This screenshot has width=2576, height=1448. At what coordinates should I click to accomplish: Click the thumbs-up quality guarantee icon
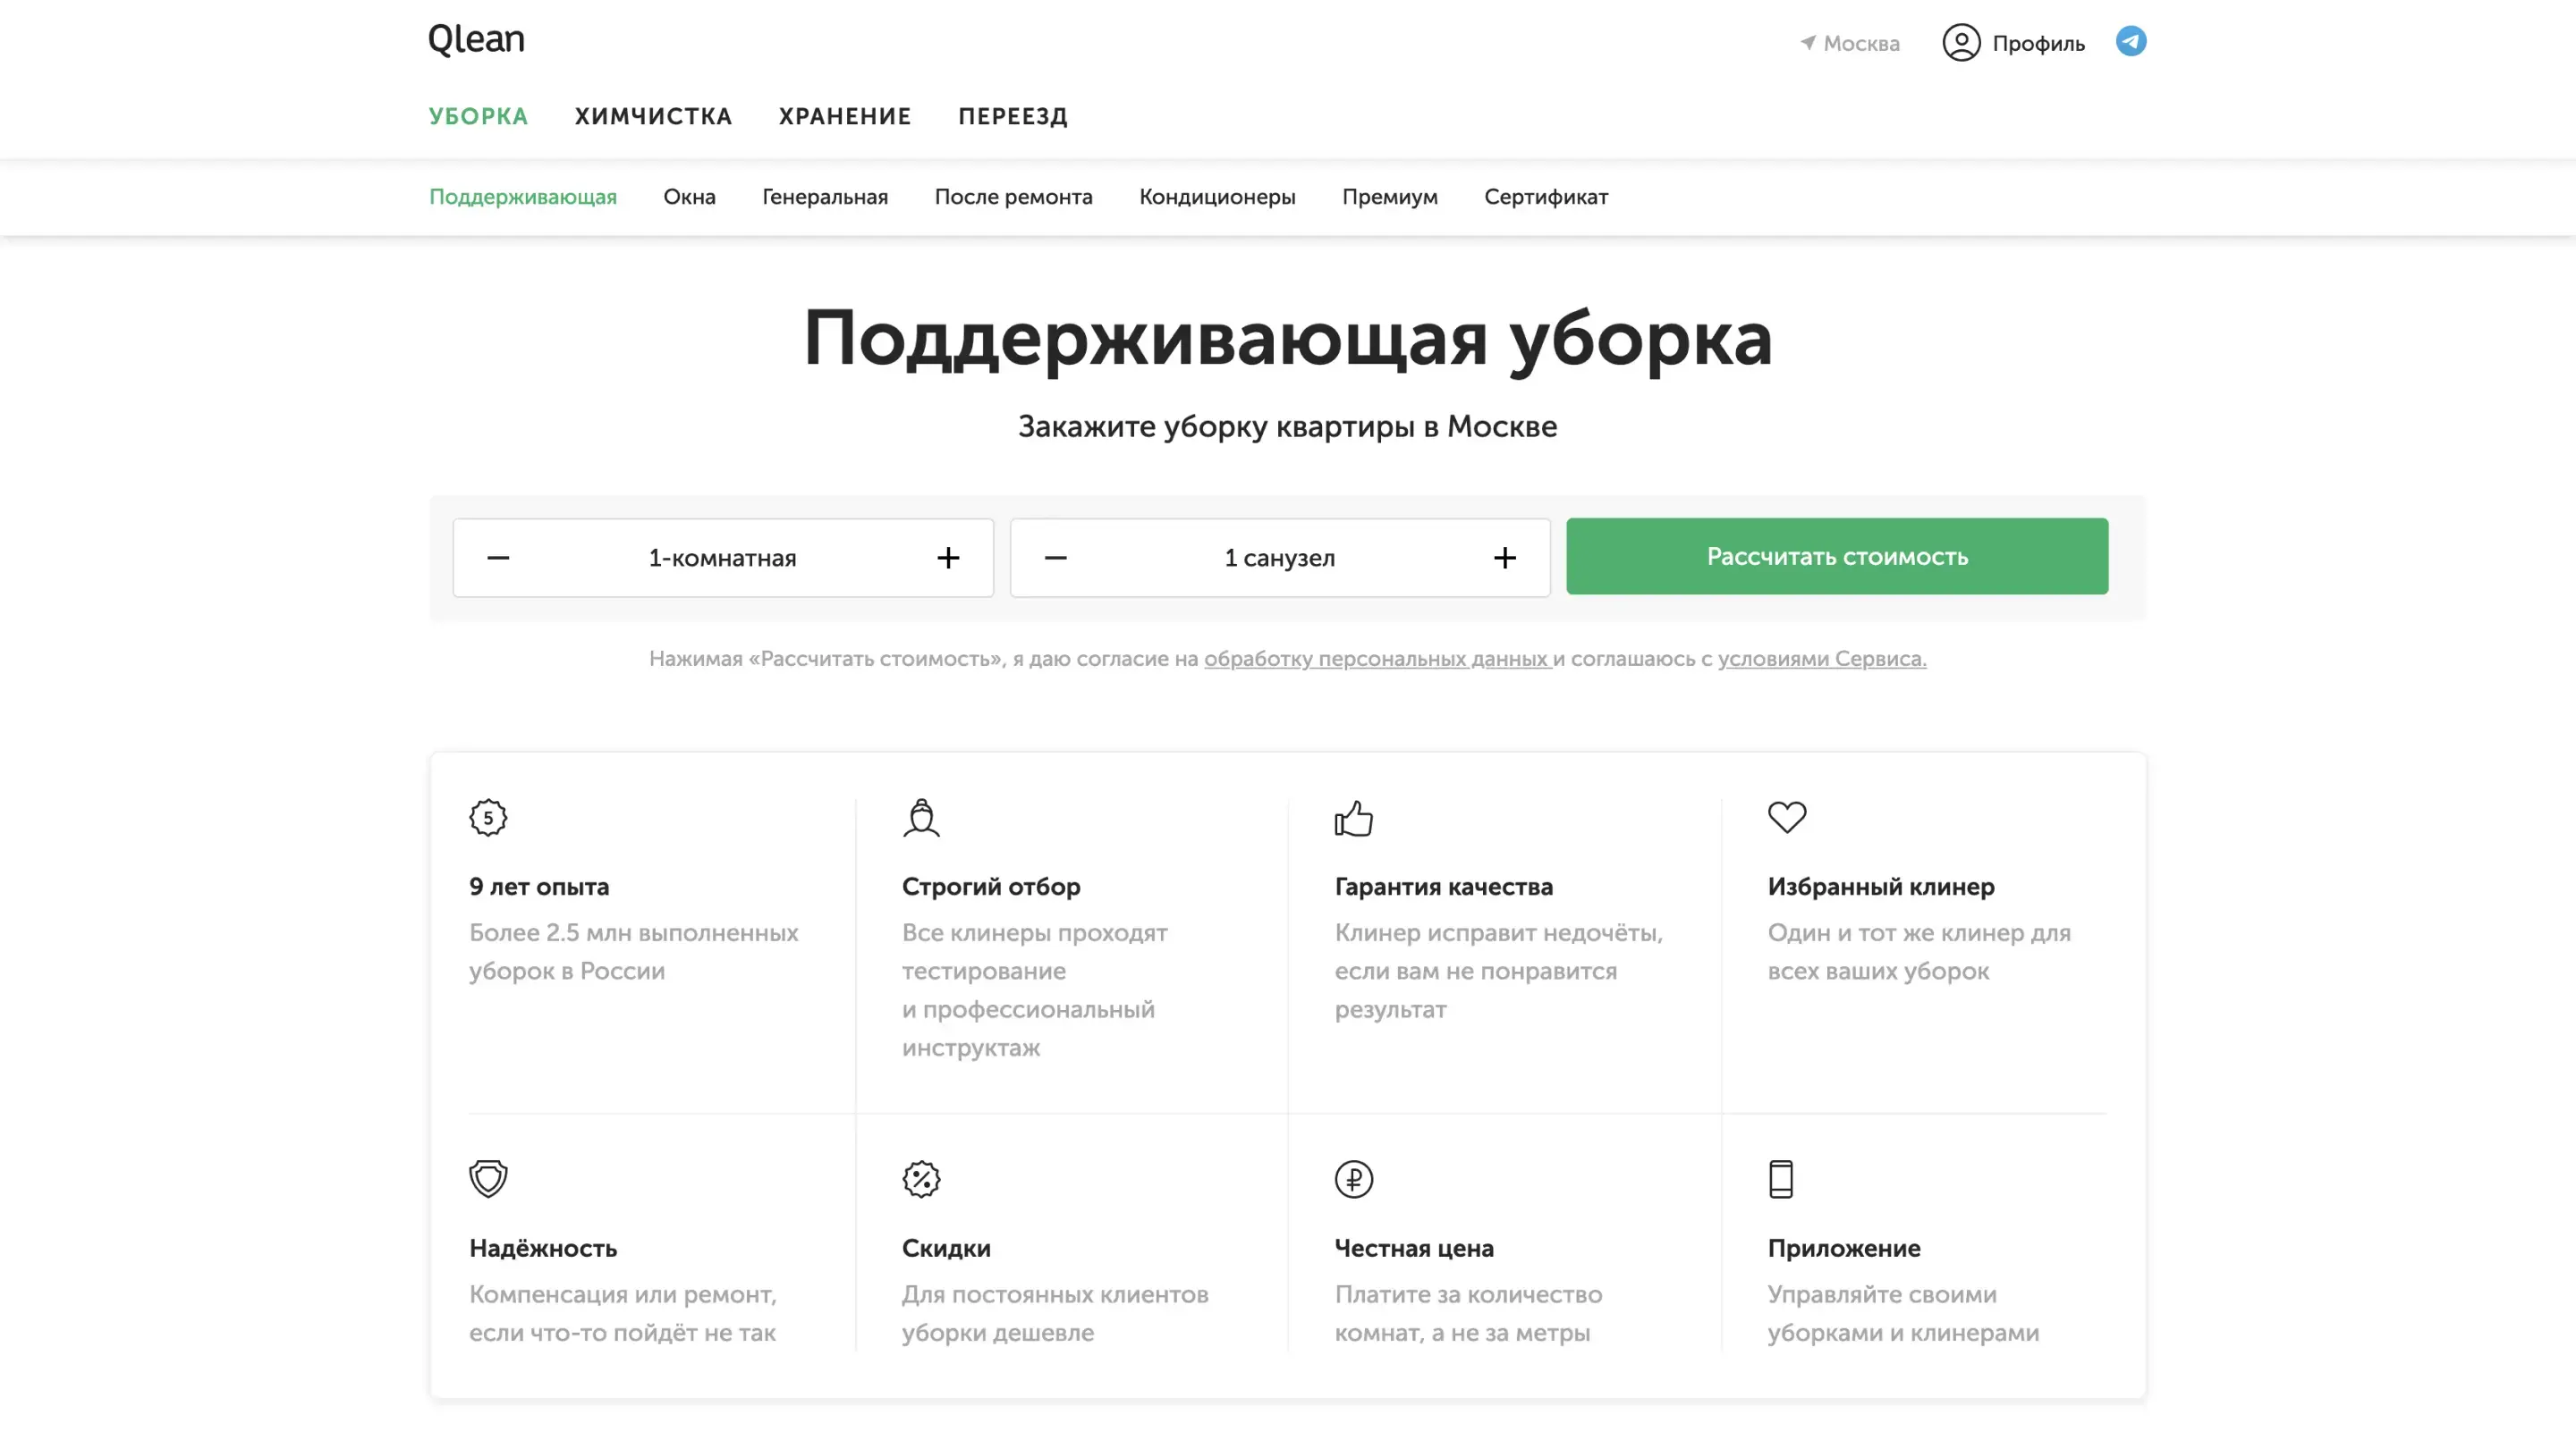(x=1353, y=818)
